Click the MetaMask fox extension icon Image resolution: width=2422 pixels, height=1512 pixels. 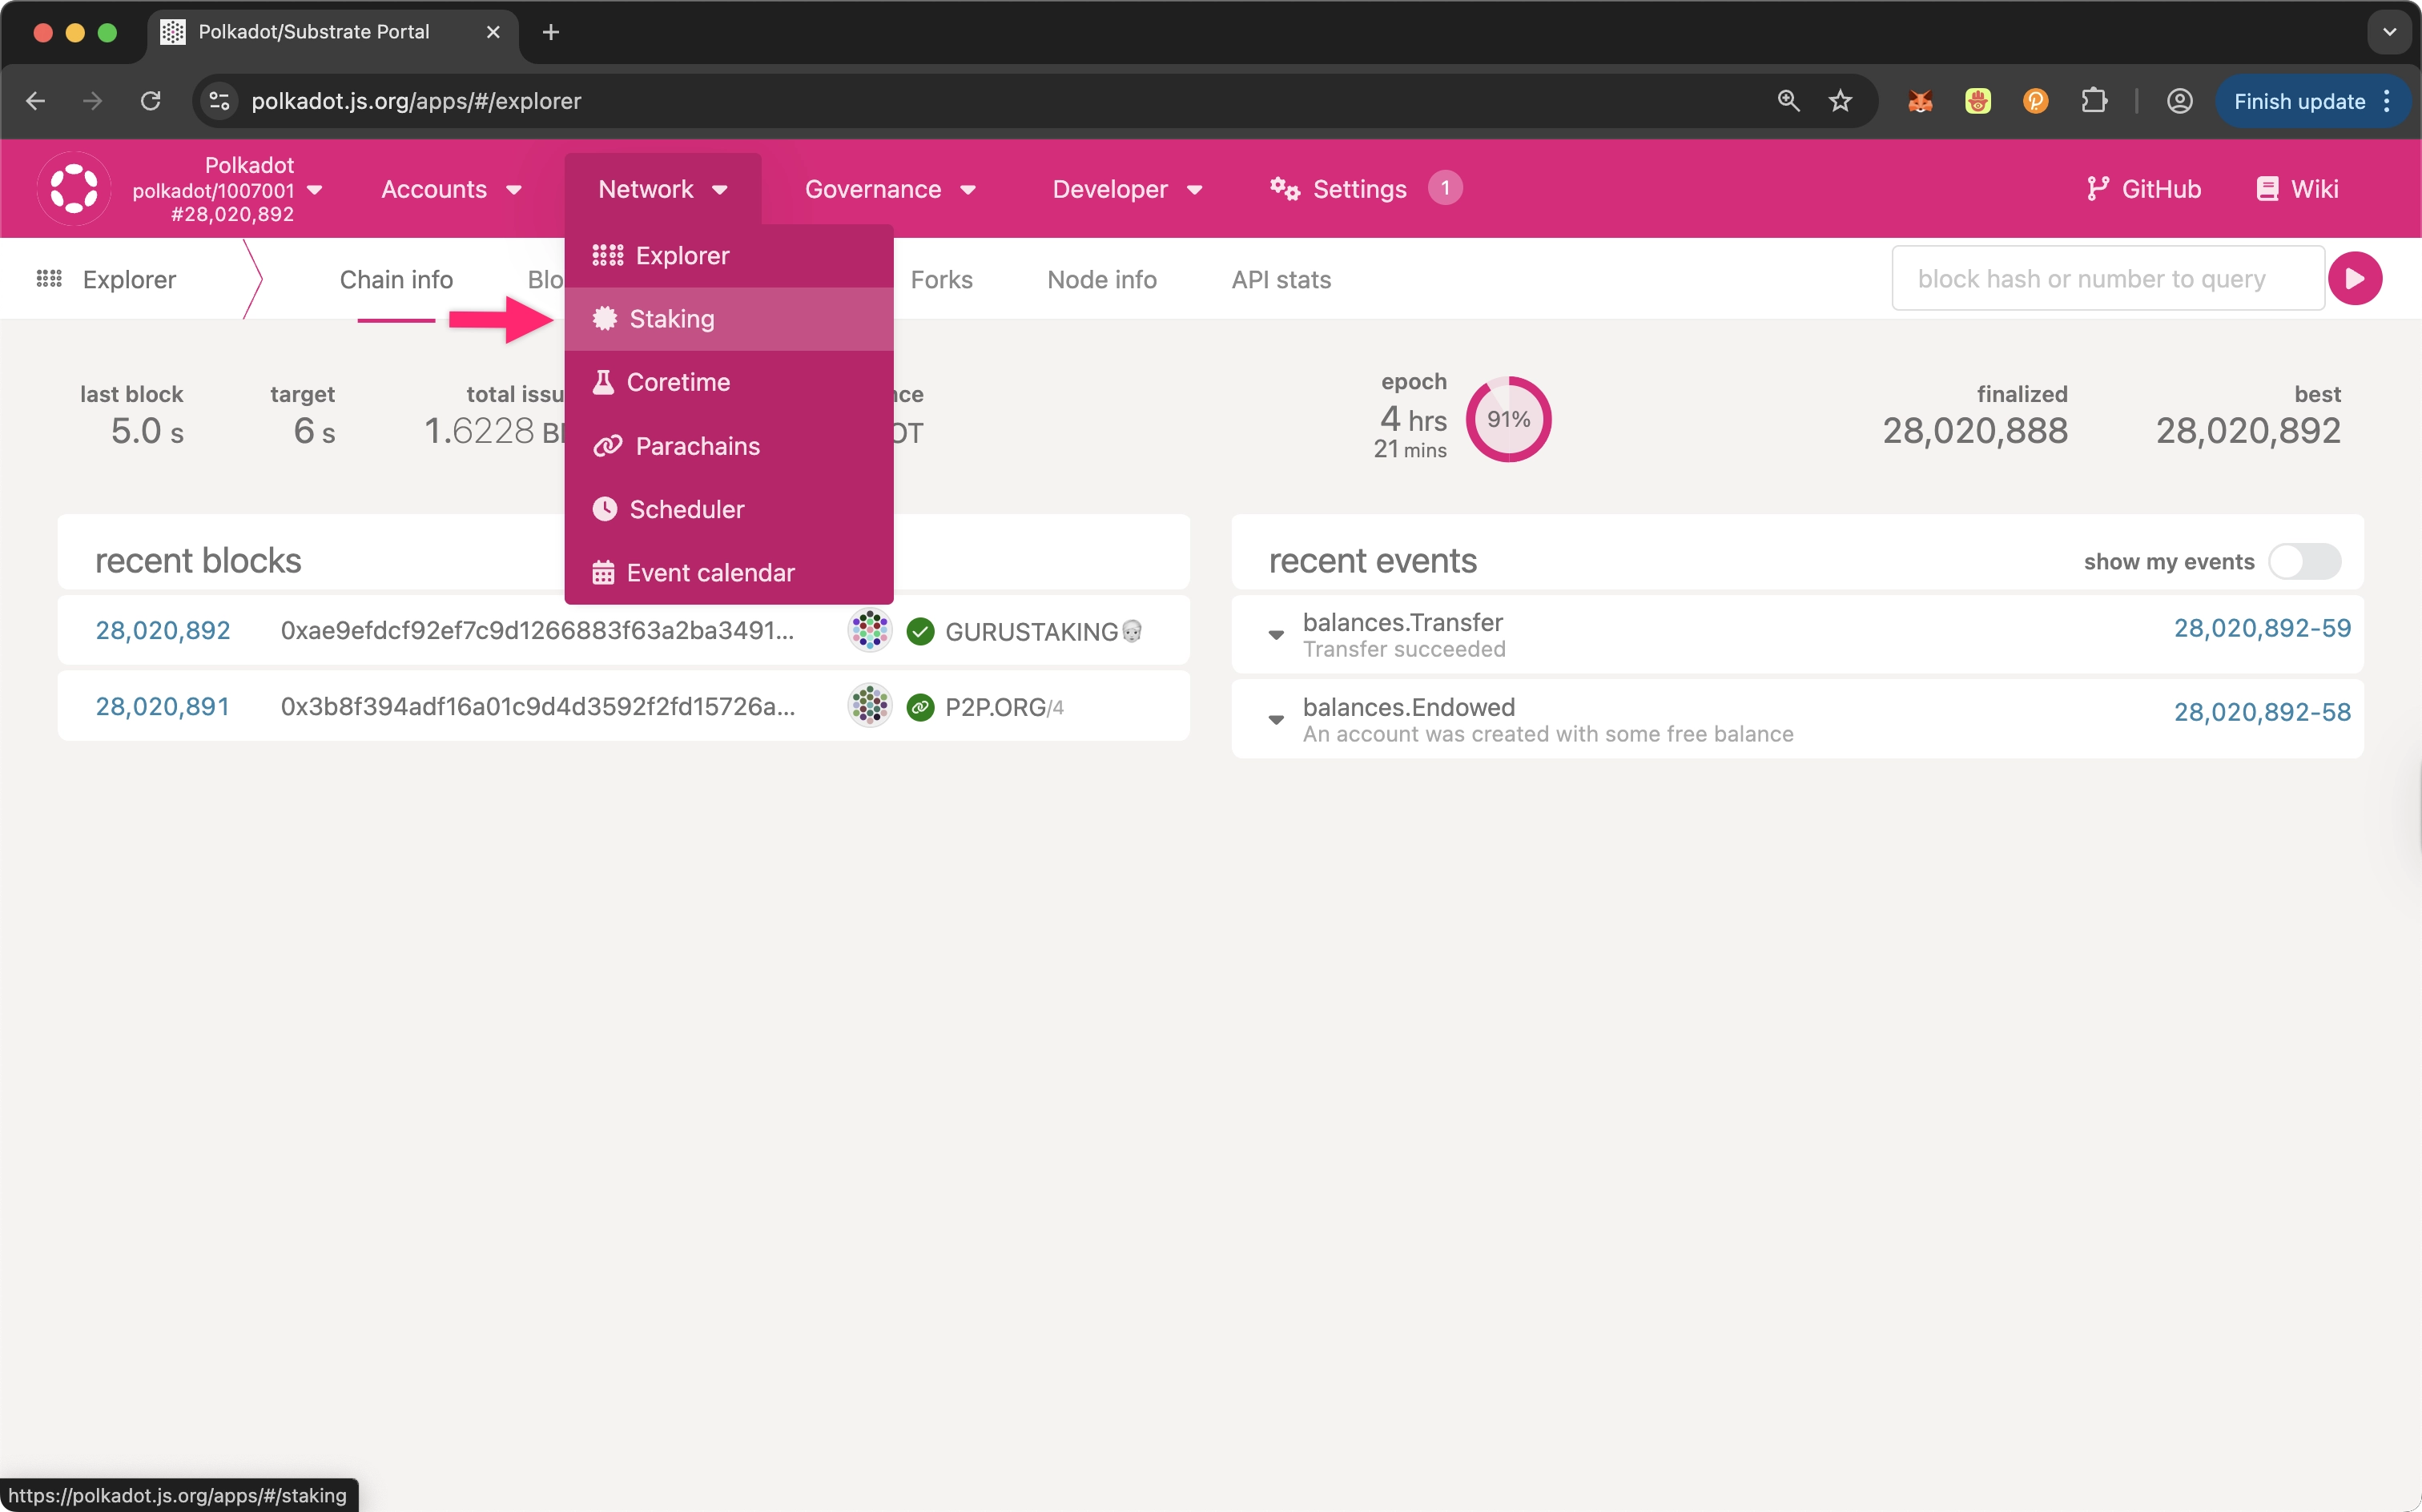click(x=1919, y=101)
